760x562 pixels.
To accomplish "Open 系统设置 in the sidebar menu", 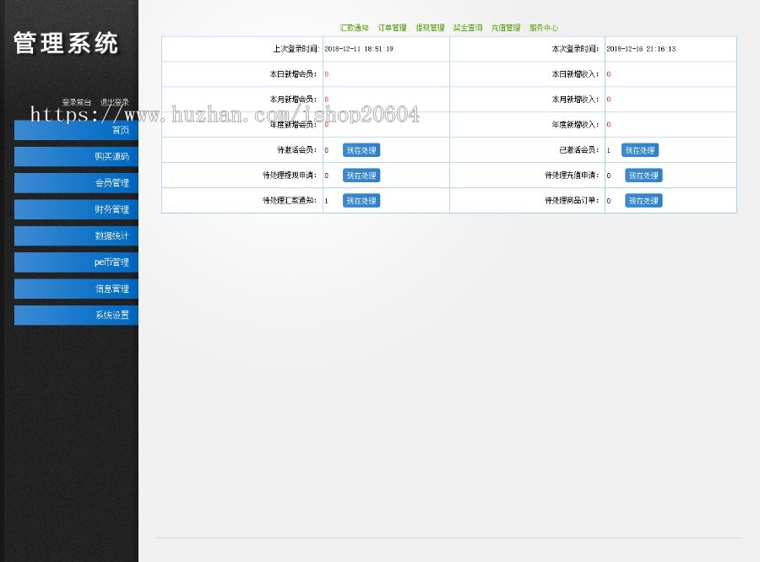I will tap(77, 315).
